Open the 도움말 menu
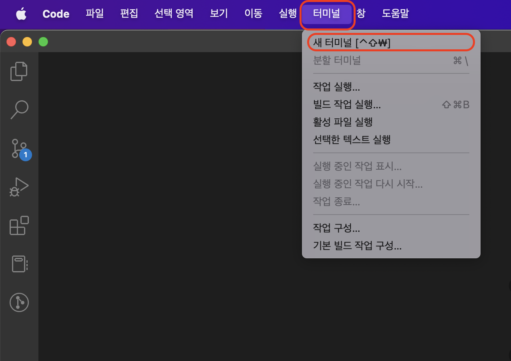Screen dimensions: 511x361 (x=395, y=14)
